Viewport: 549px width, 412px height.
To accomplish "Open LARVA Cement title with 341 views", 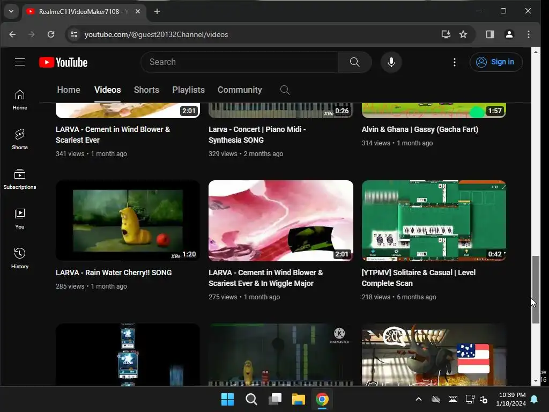I will (x=113, y=135).
